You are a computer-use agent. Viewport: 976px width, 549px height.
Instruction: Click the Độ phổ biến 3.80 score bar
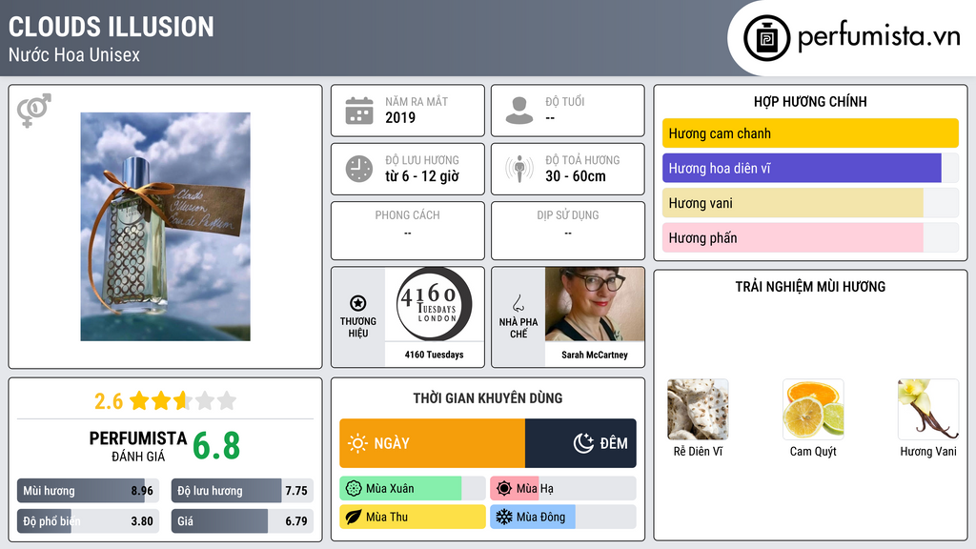point(89,521)
